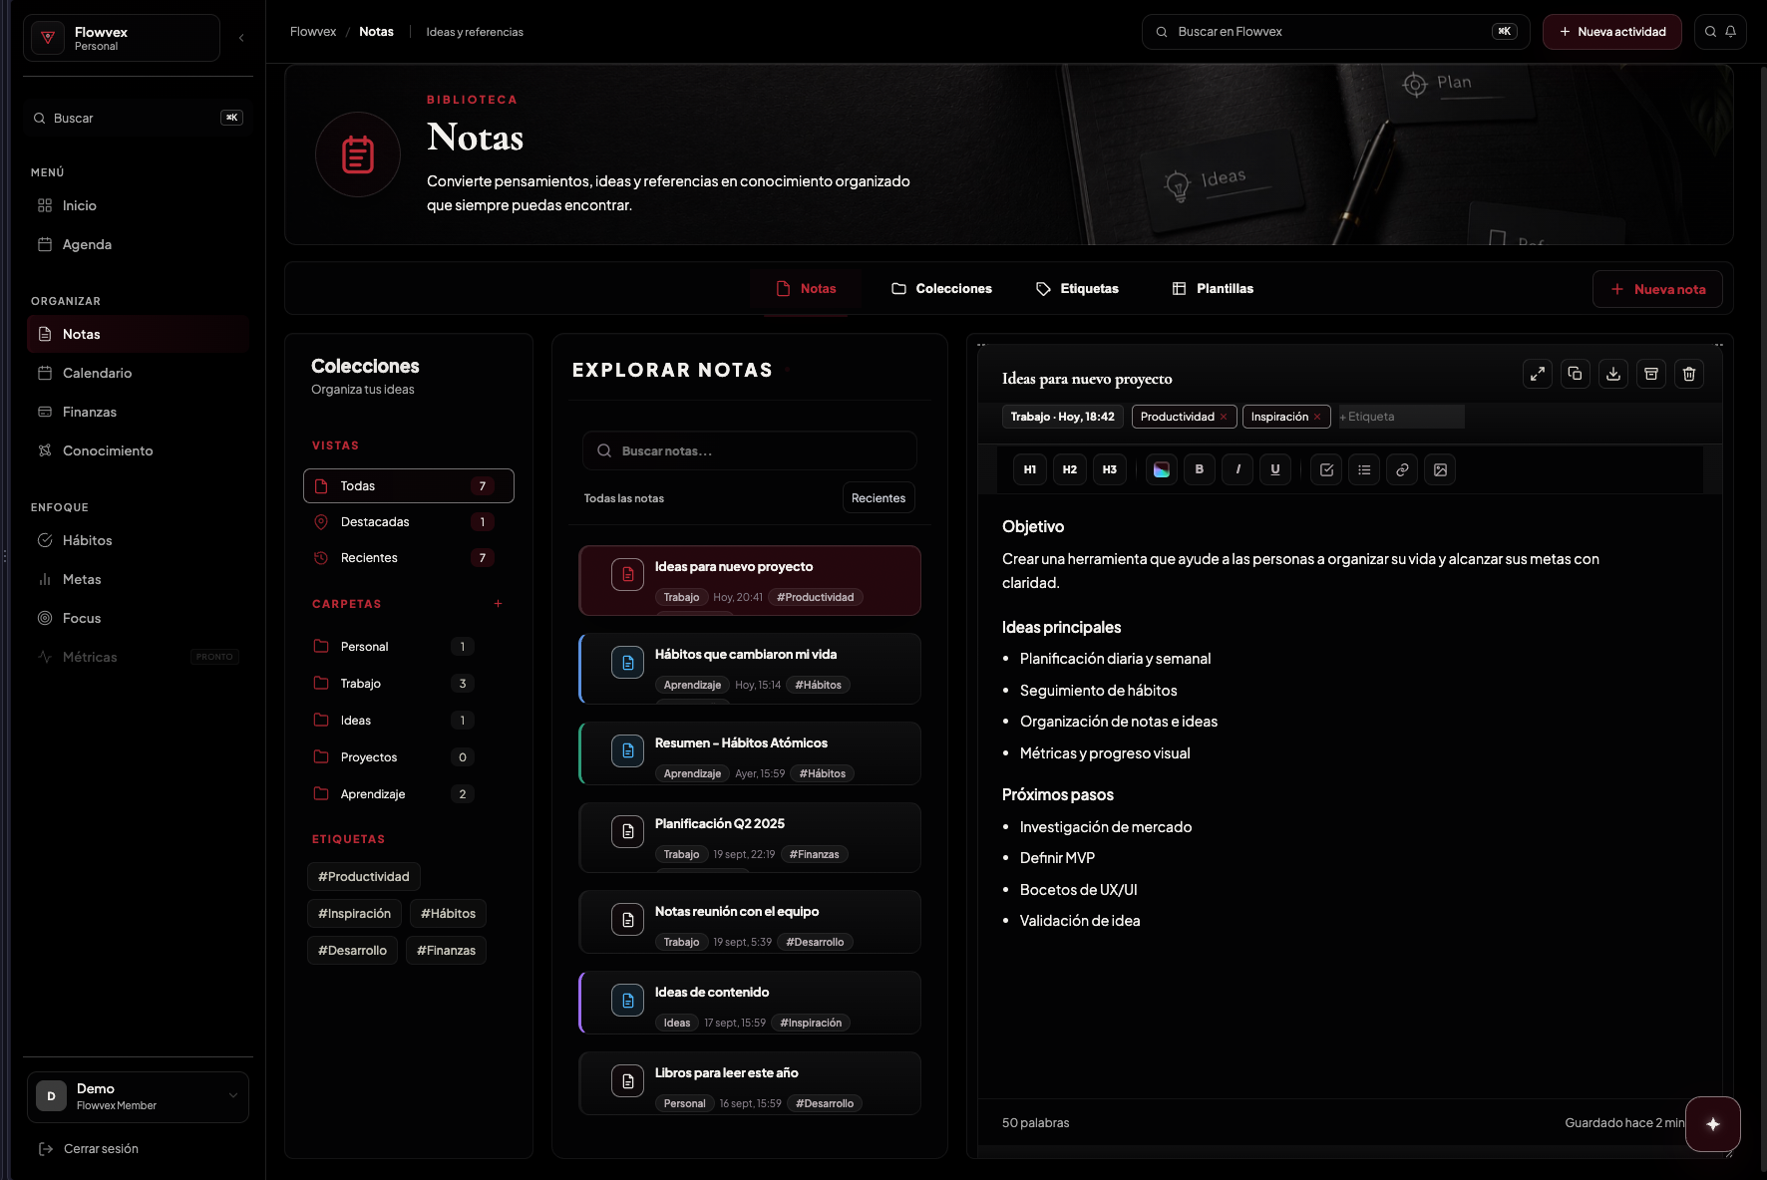Open the Flowvex Personal workspace switcher
Viewport: 1767px width, 1180px height.
pos(122,38)
